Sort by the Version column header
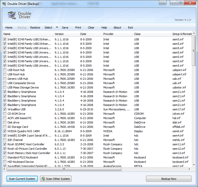Image resolution: width=198 pixels, height=187 pixels. click(66, 34)
